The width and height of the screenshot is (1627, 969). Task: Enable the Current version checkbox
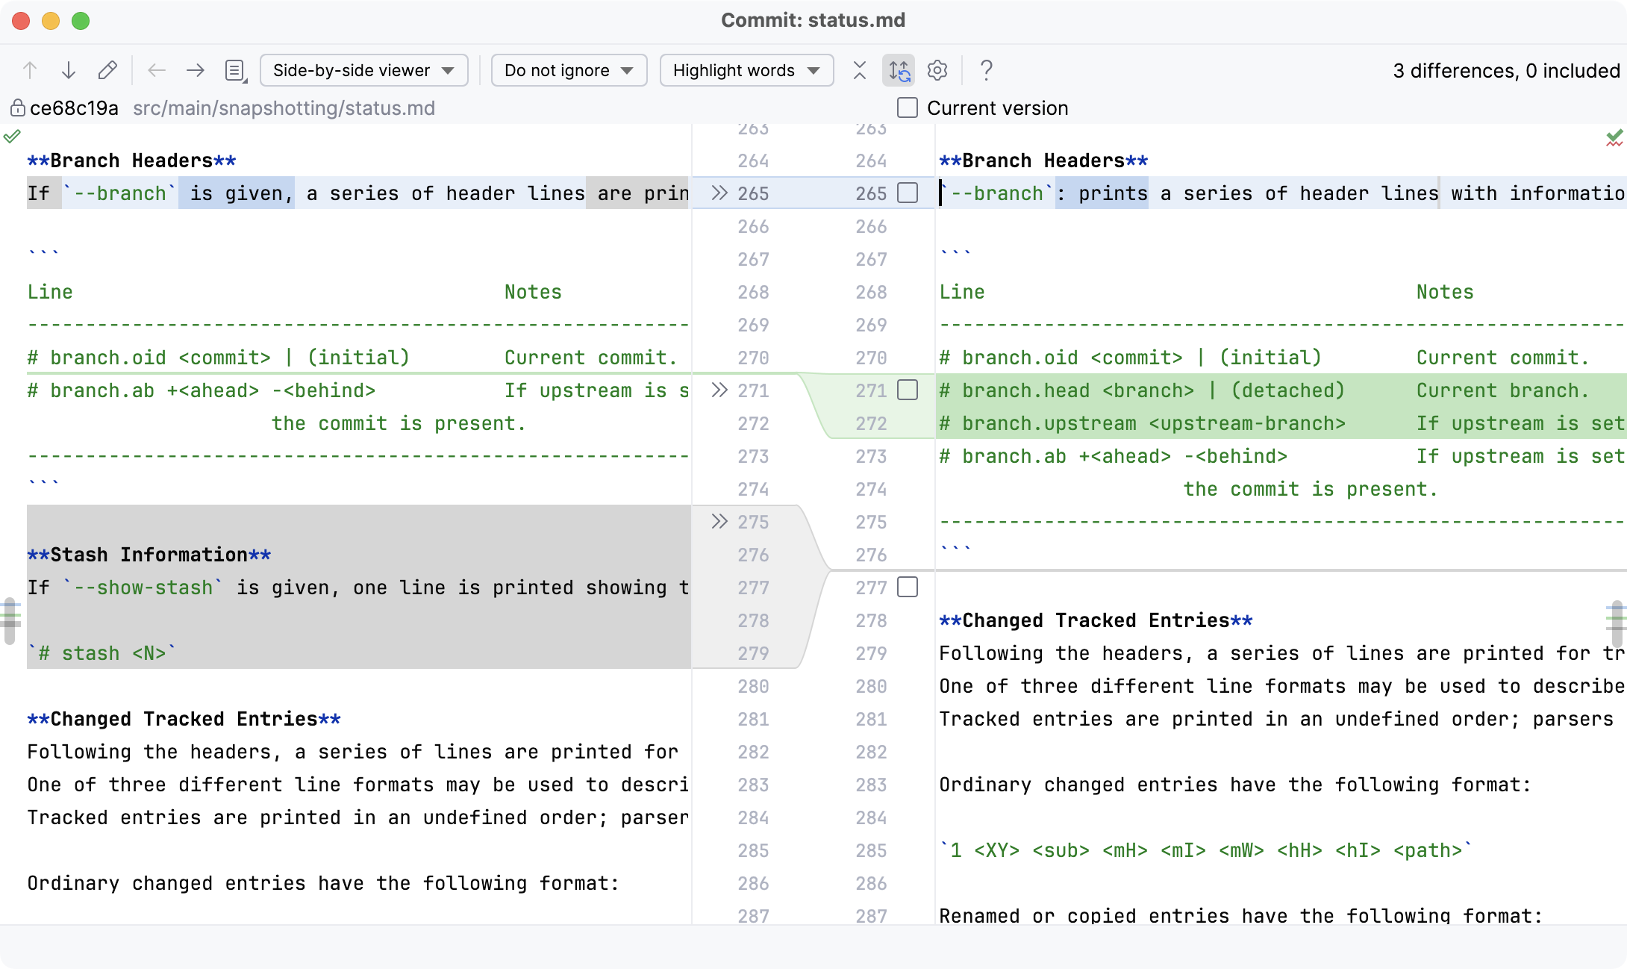point(907,108)
